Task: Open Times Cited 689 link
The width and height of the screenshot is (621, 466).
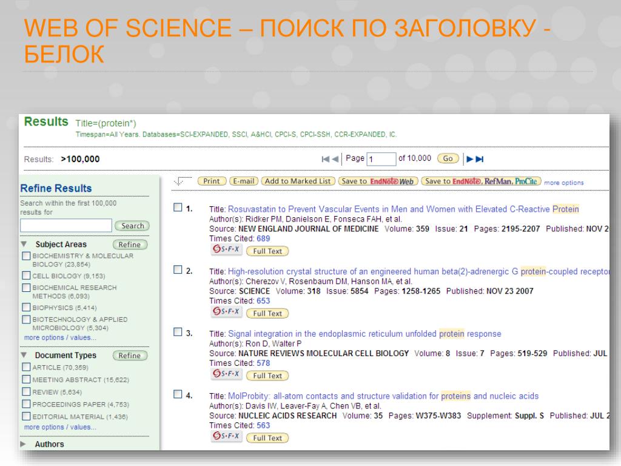Action: coord(263,238)
